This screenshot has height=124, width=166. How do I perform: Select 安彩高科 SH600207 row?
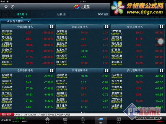pos(27,33)
